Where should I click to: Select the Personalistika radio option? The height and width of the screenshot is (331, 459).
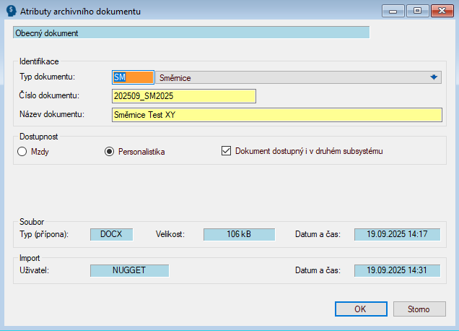(x=110, y=151)
